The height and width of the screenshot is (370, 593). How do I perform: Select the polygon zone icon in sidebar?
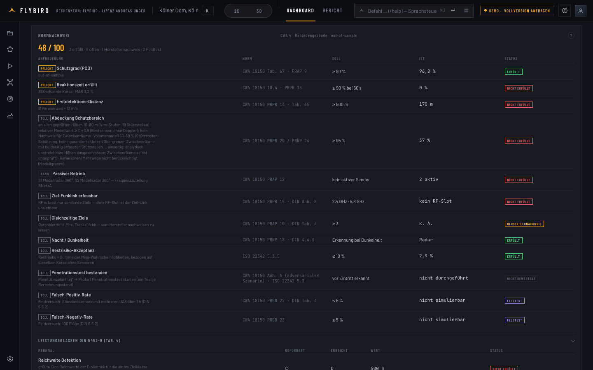point(10,49)
